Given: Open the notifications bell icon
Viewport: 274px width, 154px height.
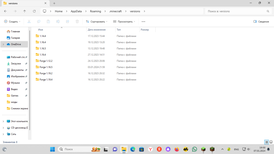Looking at the screenshot, I should (x=269, y=149).
